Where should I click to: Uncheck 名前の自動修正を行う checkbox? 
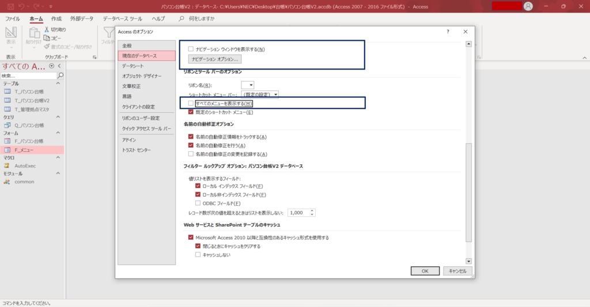[x=191, y=145]
